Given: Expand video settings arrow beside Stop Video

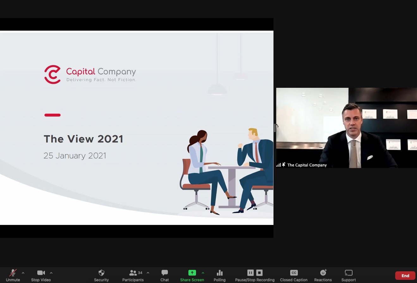Looking at the screenshot, I should pos(51,273).
